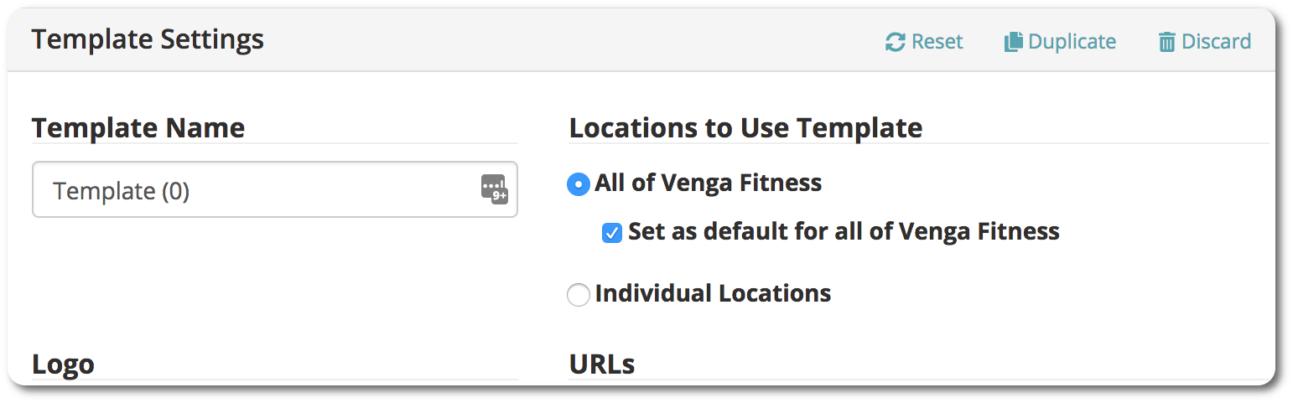Click the "Set as default" checkbox label text
Screen dimensions: 1293x403
click(x=844, y=231)
